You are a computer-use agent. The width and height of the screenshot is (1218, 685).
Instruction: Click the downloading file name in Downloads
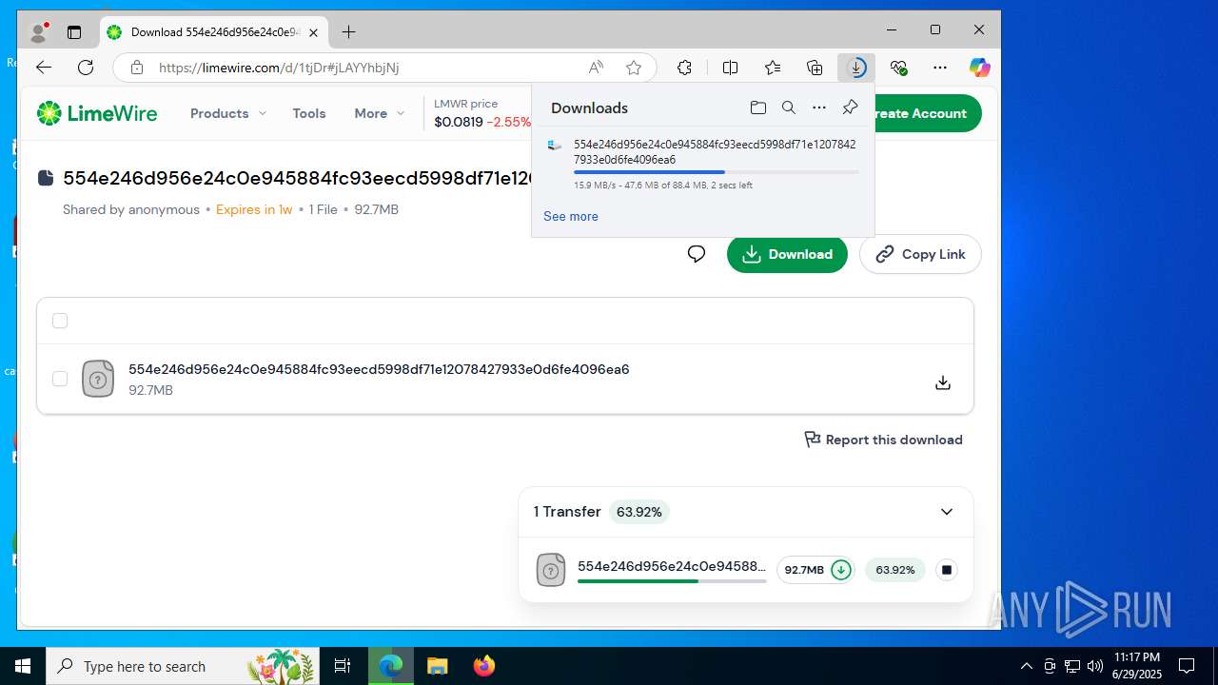tap(715, 152)
